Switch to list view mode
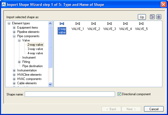 pyautogui.click(x=159, y=17)
